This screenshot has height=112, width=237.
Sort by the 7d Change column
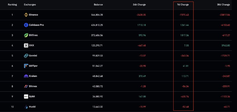[183, 4]
